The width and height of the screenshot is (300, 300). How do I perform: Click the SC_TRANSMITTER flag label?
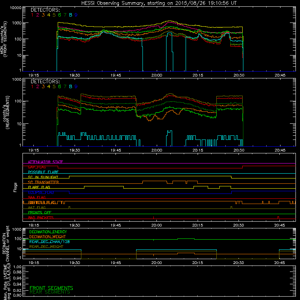(43, 182)
